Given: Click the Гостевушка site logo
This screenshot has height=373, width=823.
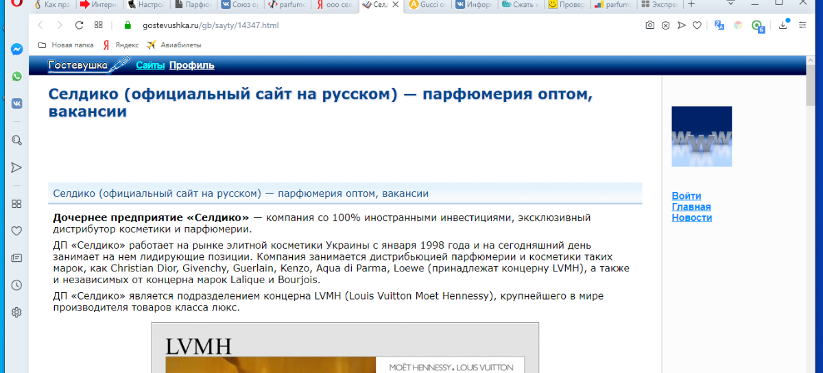Looking at the screenshot, I should [x=88, y=65].
